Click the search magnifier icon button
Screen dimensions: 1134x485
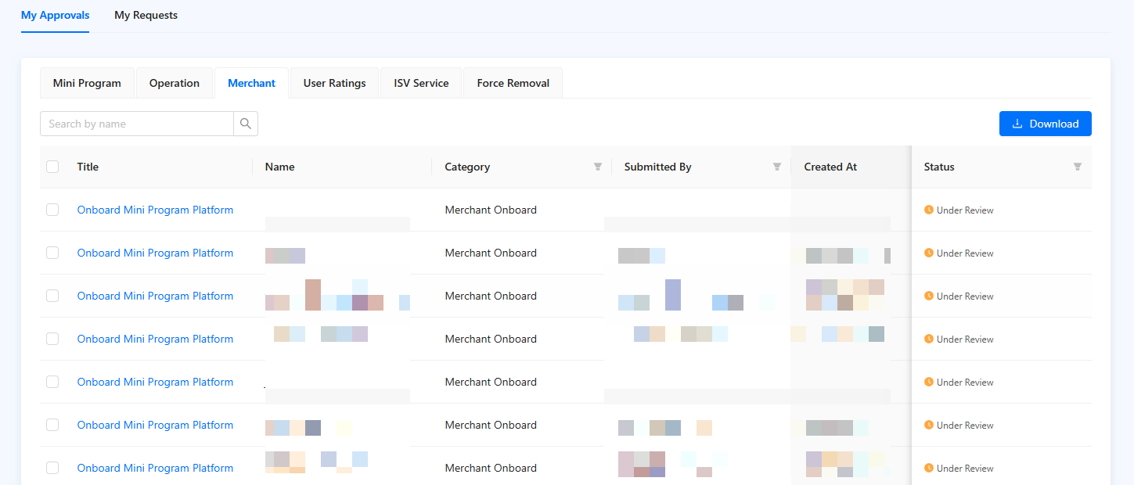tap(246, 124)
